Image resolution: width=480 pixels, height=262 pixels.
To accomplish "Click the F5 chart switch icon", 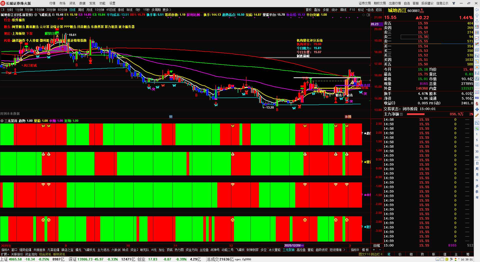I will [477, 123].
